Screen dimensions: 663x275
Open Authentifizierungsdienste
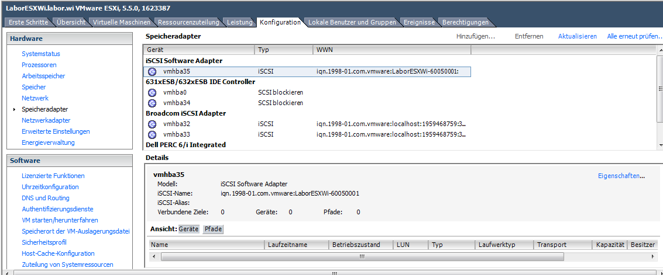(57, 209)
